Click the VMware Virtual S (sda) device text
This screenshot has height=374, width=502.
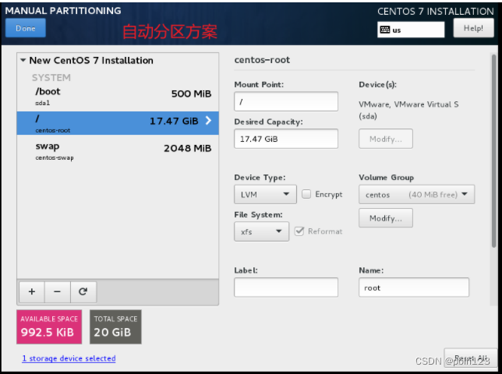408,110
